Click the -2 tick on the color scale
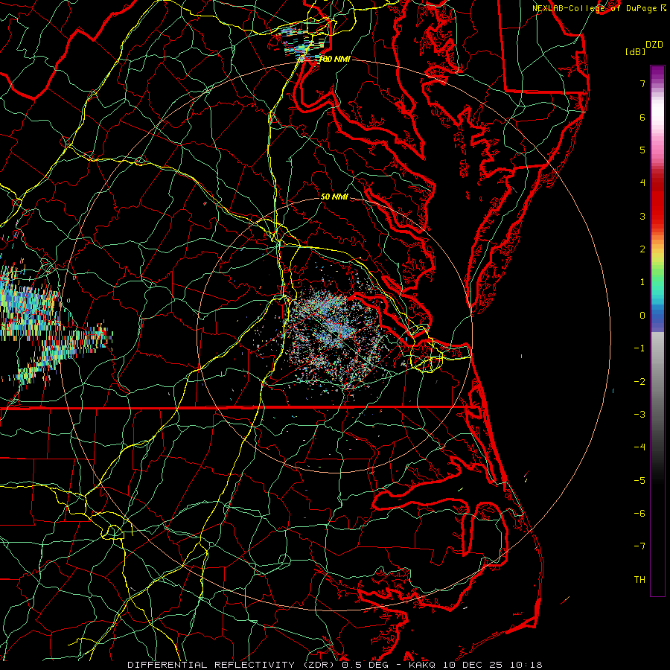This screenshot has height=670, width=670. point(639,382)
